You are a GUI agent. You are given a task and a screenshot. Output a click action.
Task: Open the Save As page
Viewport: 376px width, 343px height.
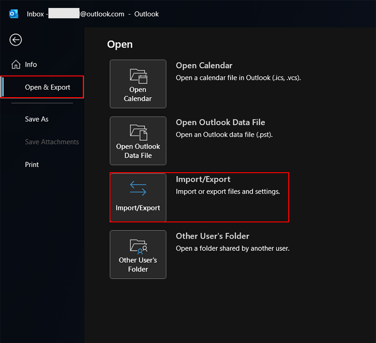37,119
